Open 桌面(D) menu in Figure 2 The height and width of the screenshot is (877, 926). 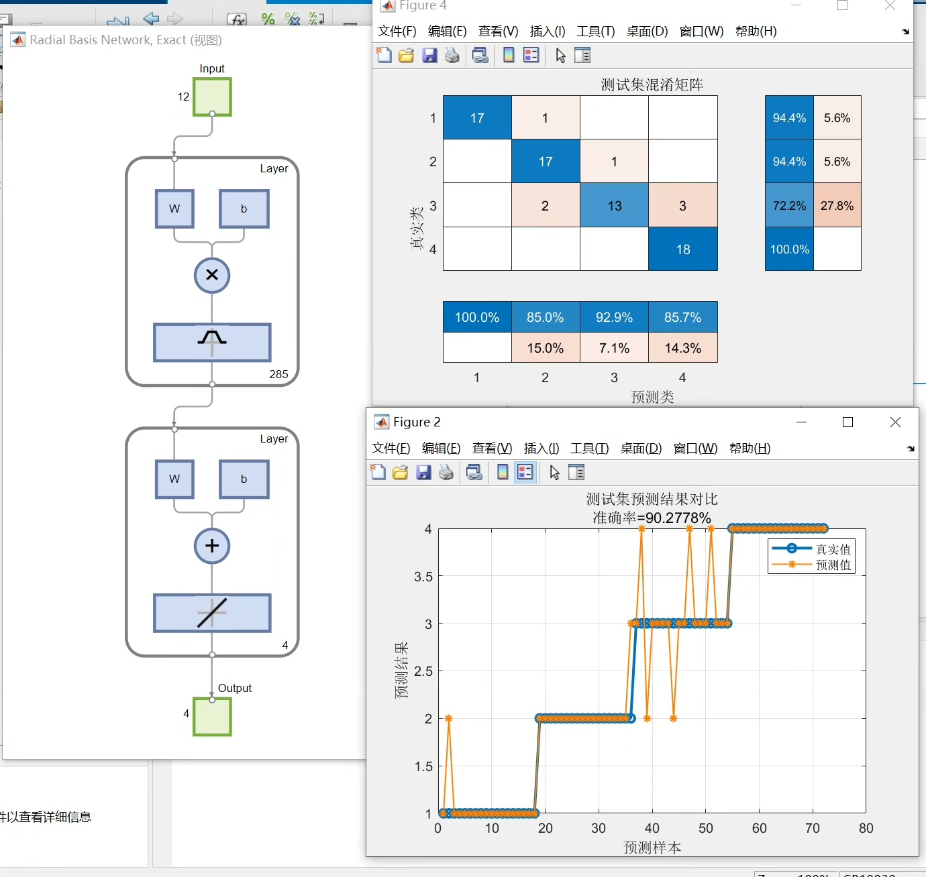tap(641, 449)
